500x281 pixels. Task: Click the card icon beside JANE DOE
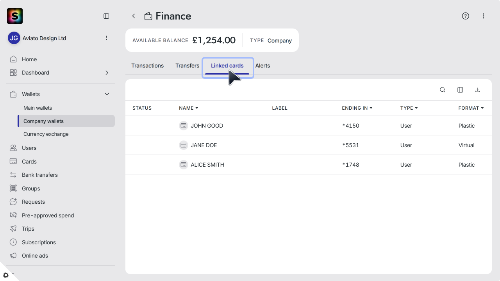point(184,145)
